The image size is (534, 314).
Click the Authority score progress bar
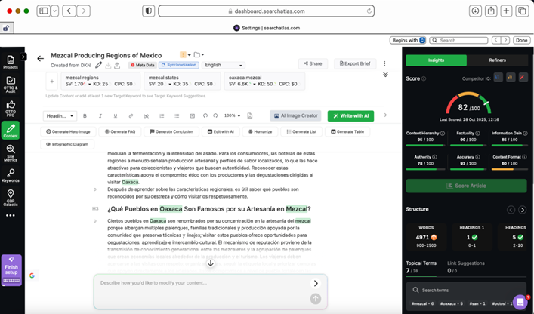click(x=425, y=169)
